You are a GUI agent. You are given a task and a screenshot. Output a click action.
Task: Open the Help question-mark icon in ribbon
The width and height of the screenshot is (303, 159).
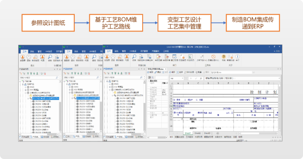223,56
